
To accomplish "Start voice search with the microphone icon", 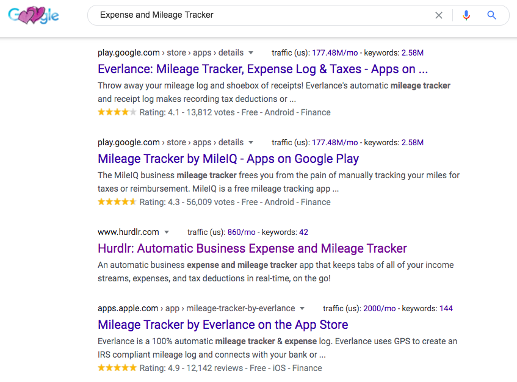I will point(466,15).
